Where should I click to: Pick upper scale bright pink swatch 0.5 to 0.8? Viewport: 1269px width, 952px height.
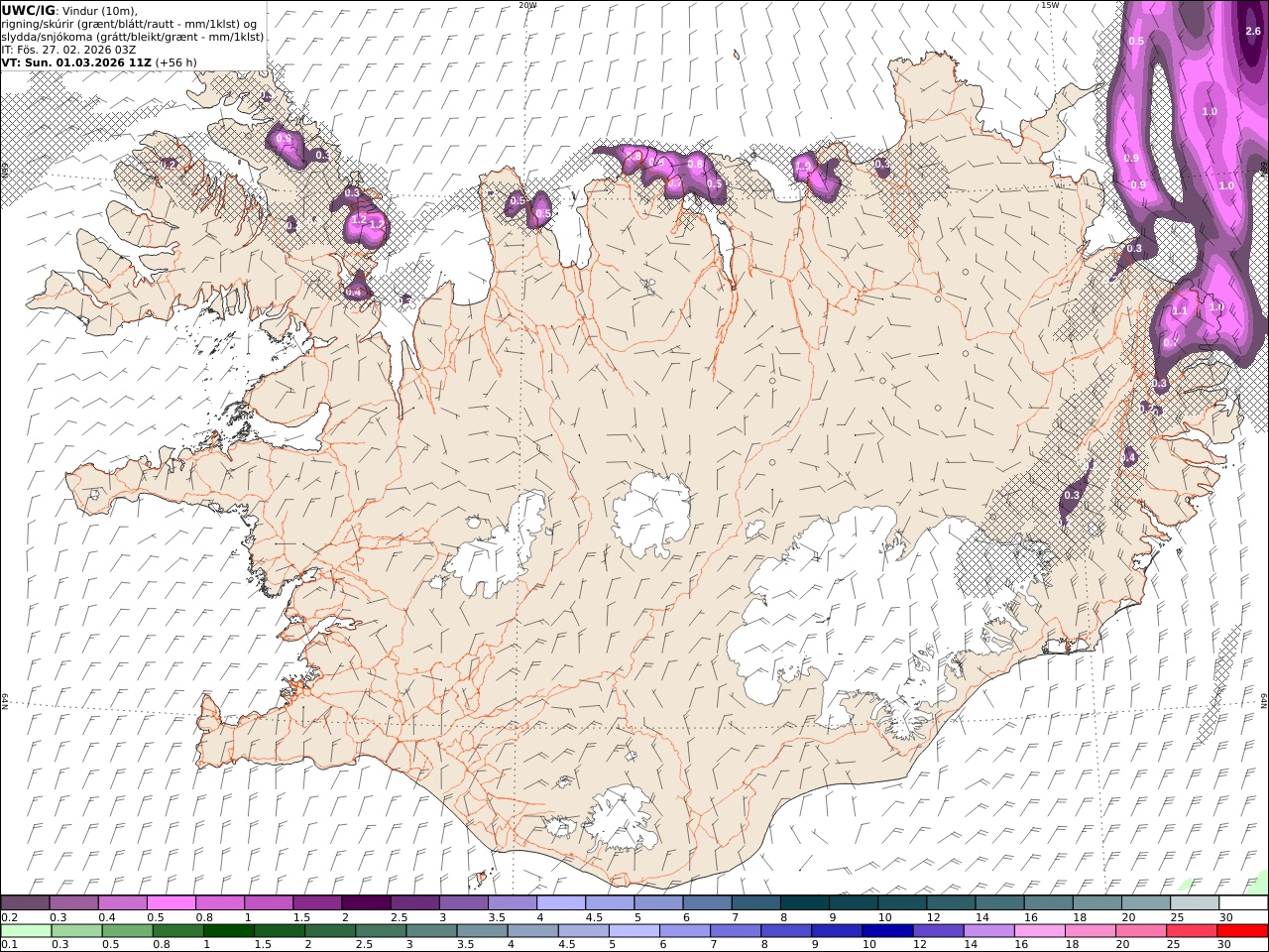(171, 902)
